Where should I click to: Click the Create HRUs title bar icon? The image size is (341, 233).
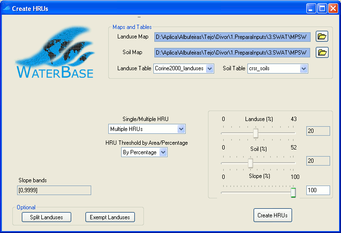click(6, 8)
